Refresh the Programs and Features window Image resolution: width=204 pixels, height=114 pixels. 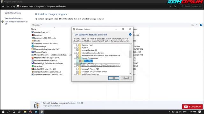point(175,6)
